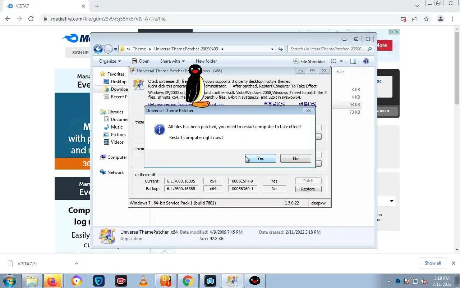460x288 pixels.
Task: Open Chrome three-dot menu
Action: (452, 19)
